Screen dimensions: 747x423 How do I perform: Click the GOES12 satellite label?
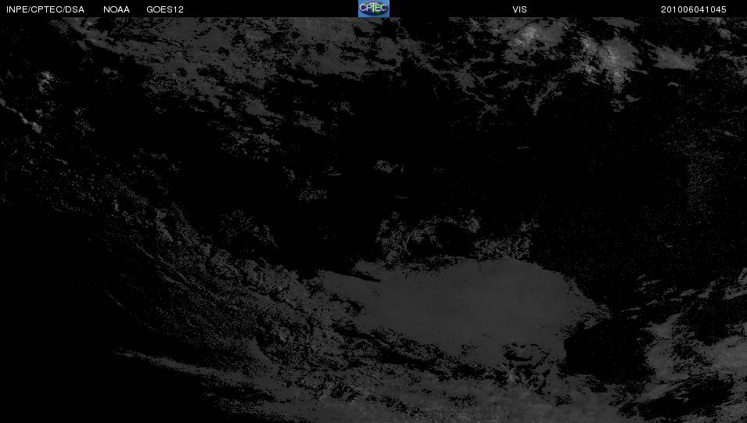coord(165,9)
